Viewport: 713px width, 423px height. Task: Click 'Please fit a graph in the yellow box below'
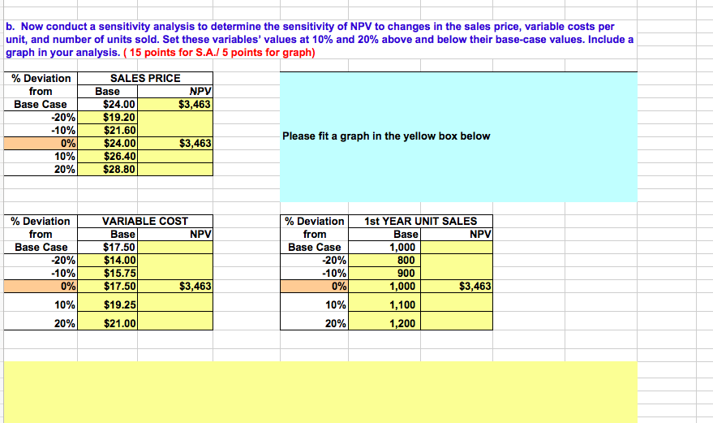coord(386,136)
